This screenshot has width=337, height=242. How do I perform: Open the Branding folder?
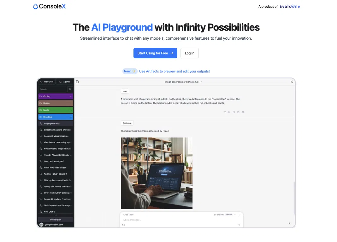coord(56,117)
